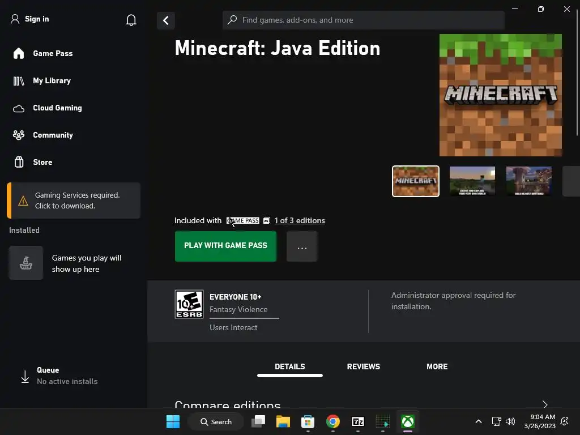The width and height of the screenshot is (580, 435).
Task: Open the network status tray icon
Action: click(x=496, y=421)
